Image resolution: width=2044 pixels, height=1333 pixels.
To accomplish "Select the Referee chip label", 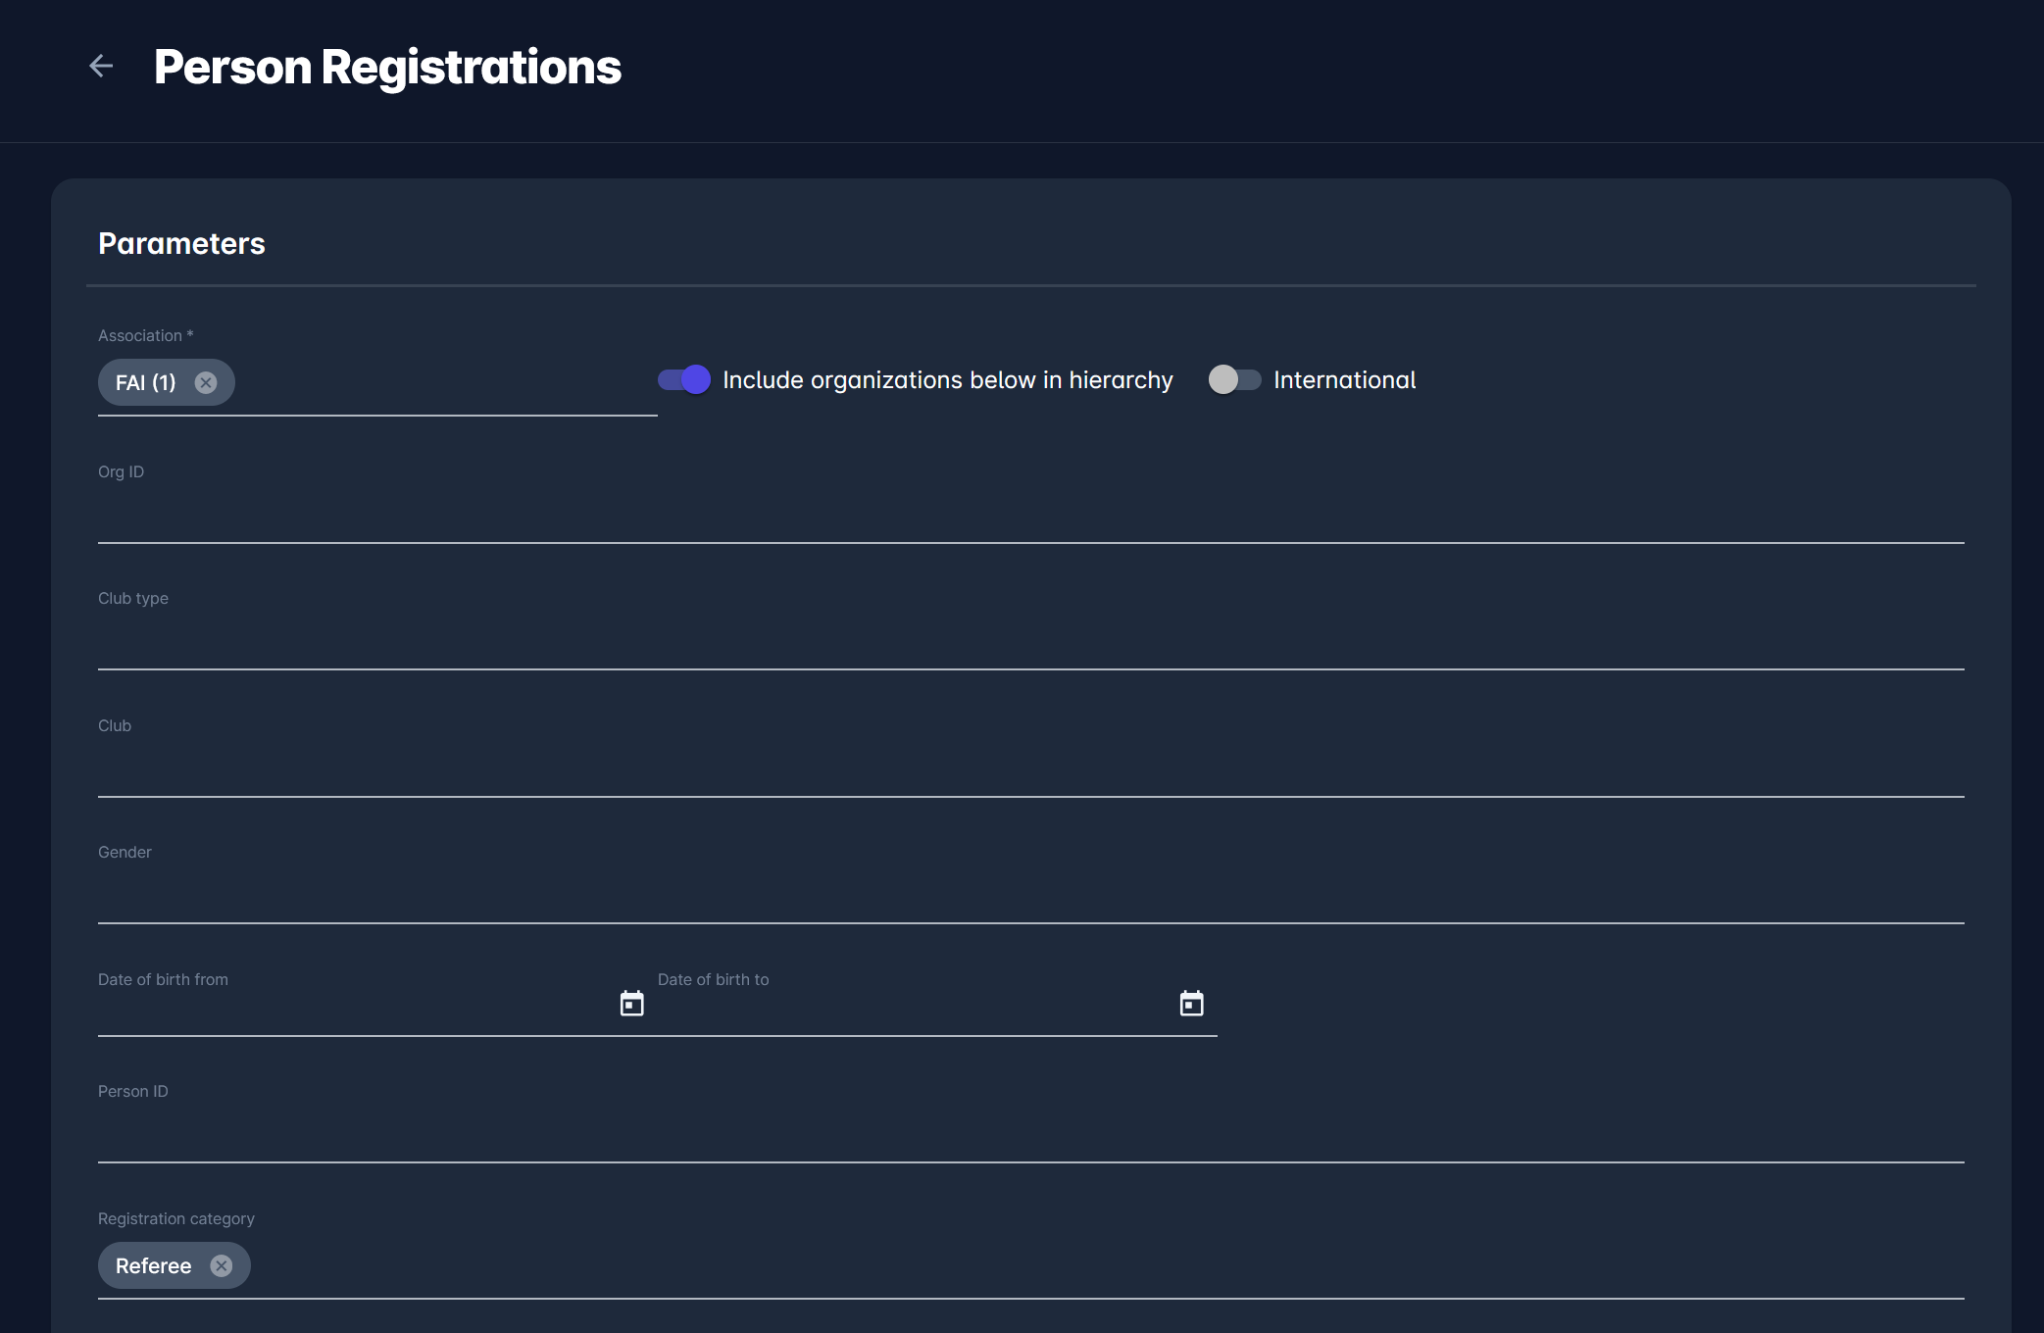I will [x=154, y=1265].
